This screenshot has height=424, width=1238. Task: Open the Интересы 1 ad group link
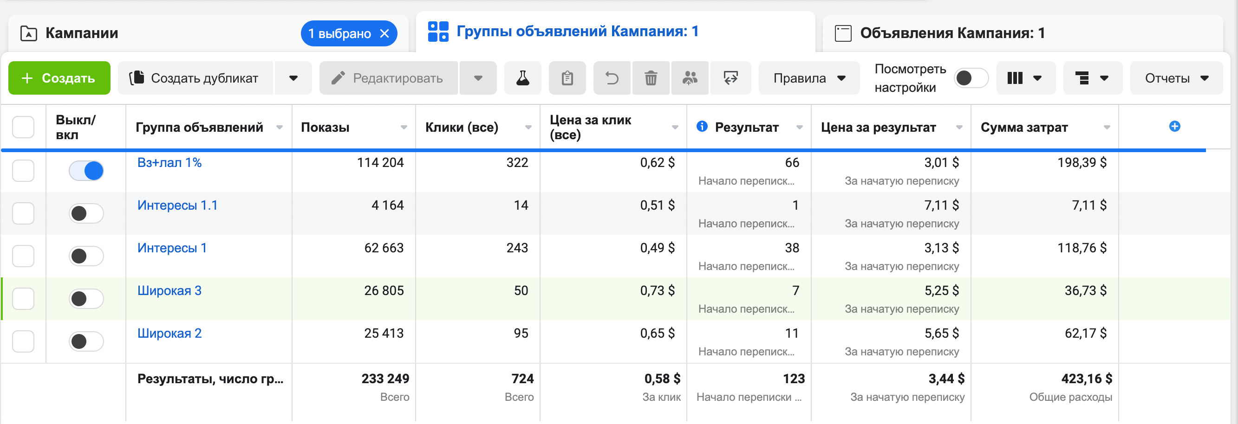[x=172, y=248]
